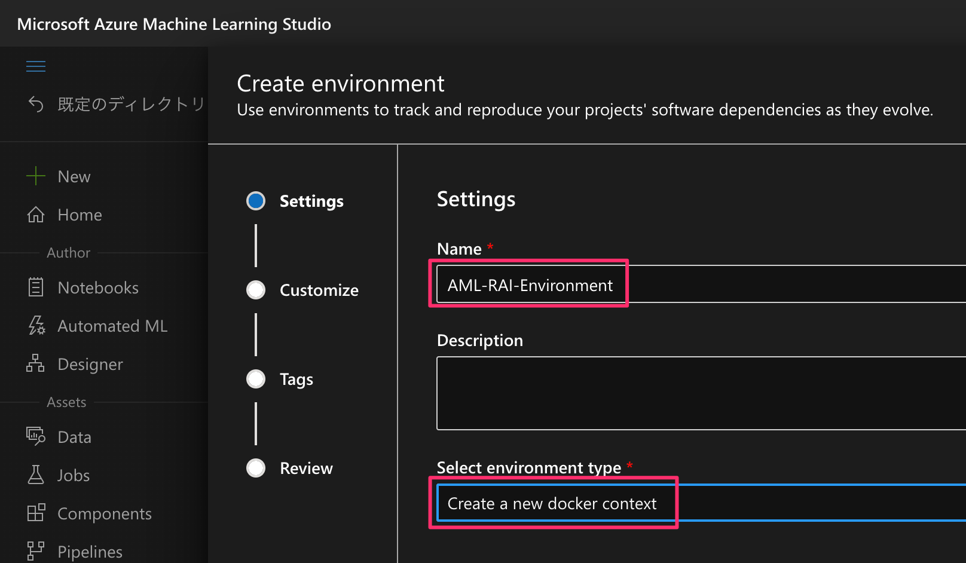The image size is (966, 563).
Task: Open the Automated ML menu item
Action: [112, 326]
